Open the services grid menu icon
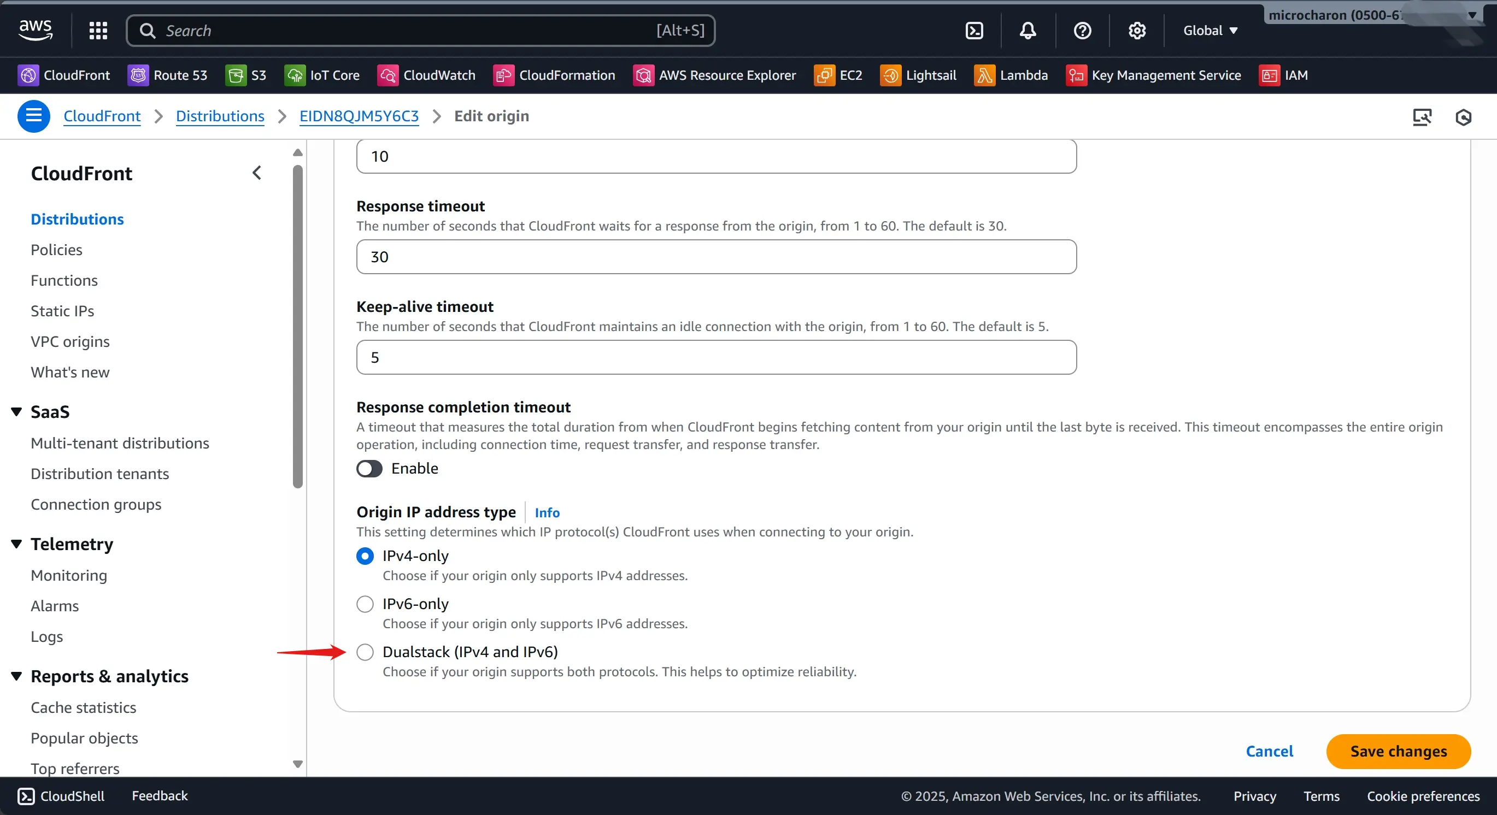 [x=98, y=30]
